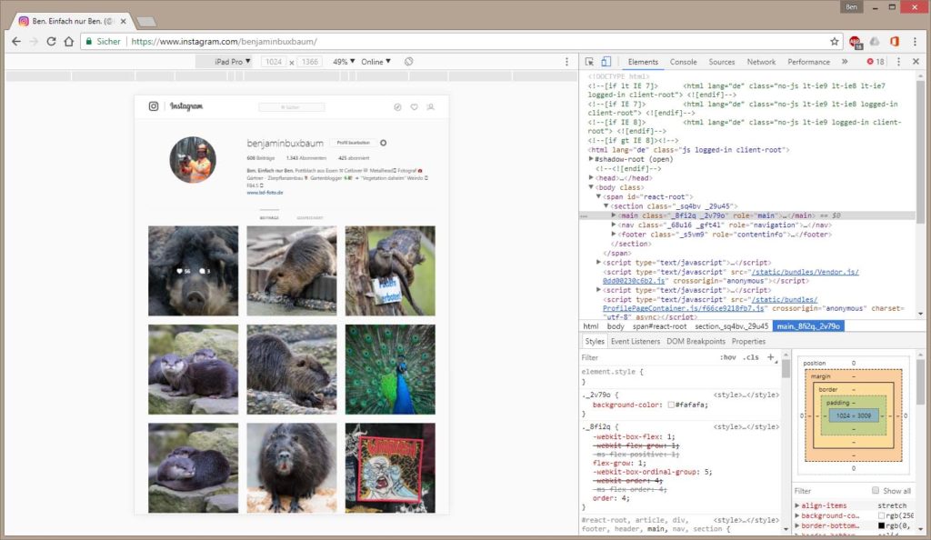Open profile settings gear icon
The width and height of the screenshot is (931, 540).
383,143
